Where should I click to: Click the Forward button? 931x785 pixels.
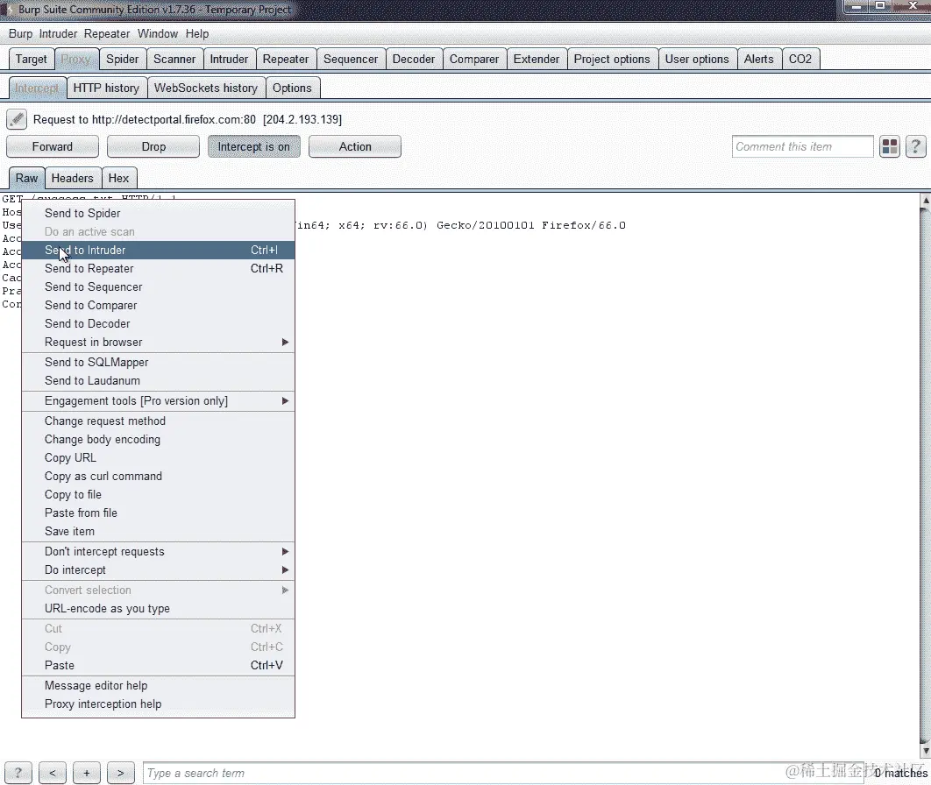(53, 146)
